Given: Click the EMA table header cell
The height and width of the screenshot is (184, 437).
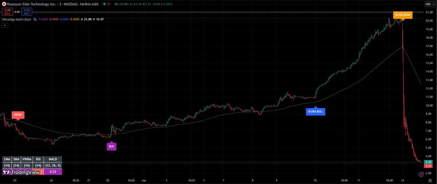Looking at the screenshot, I should tap(7, 159).
